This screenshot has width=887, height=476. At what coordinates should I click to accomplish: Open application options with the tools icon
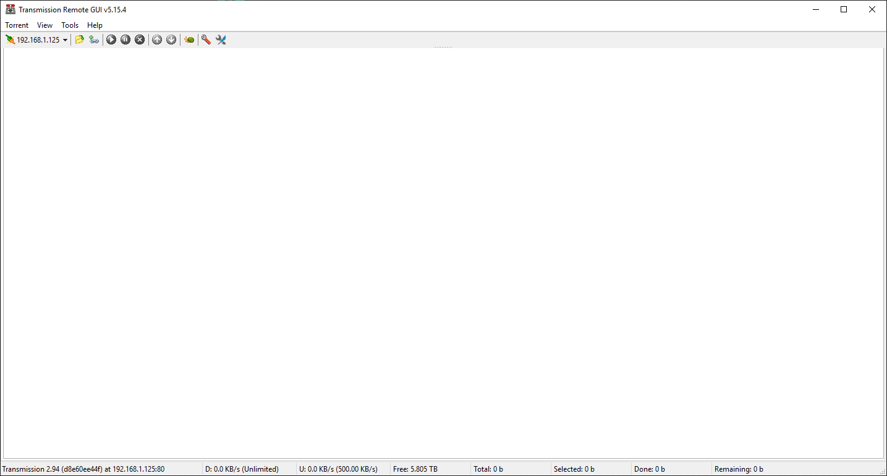(221, 39)
